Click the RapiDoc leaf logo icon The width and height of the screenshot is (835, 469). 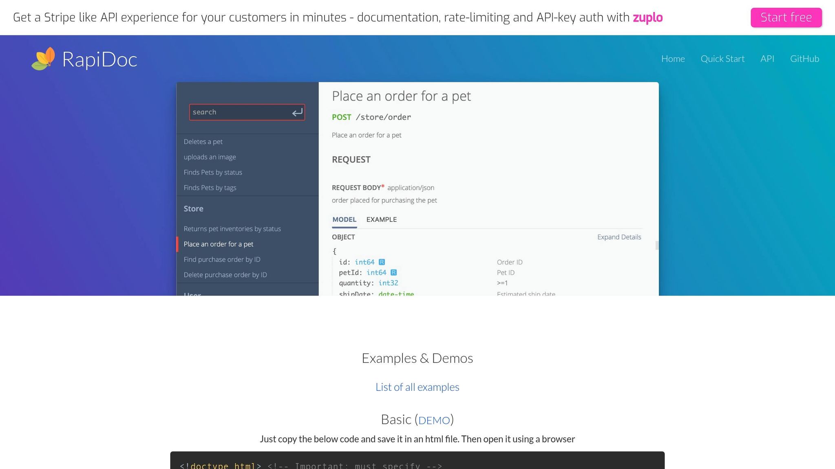point(43,59)
